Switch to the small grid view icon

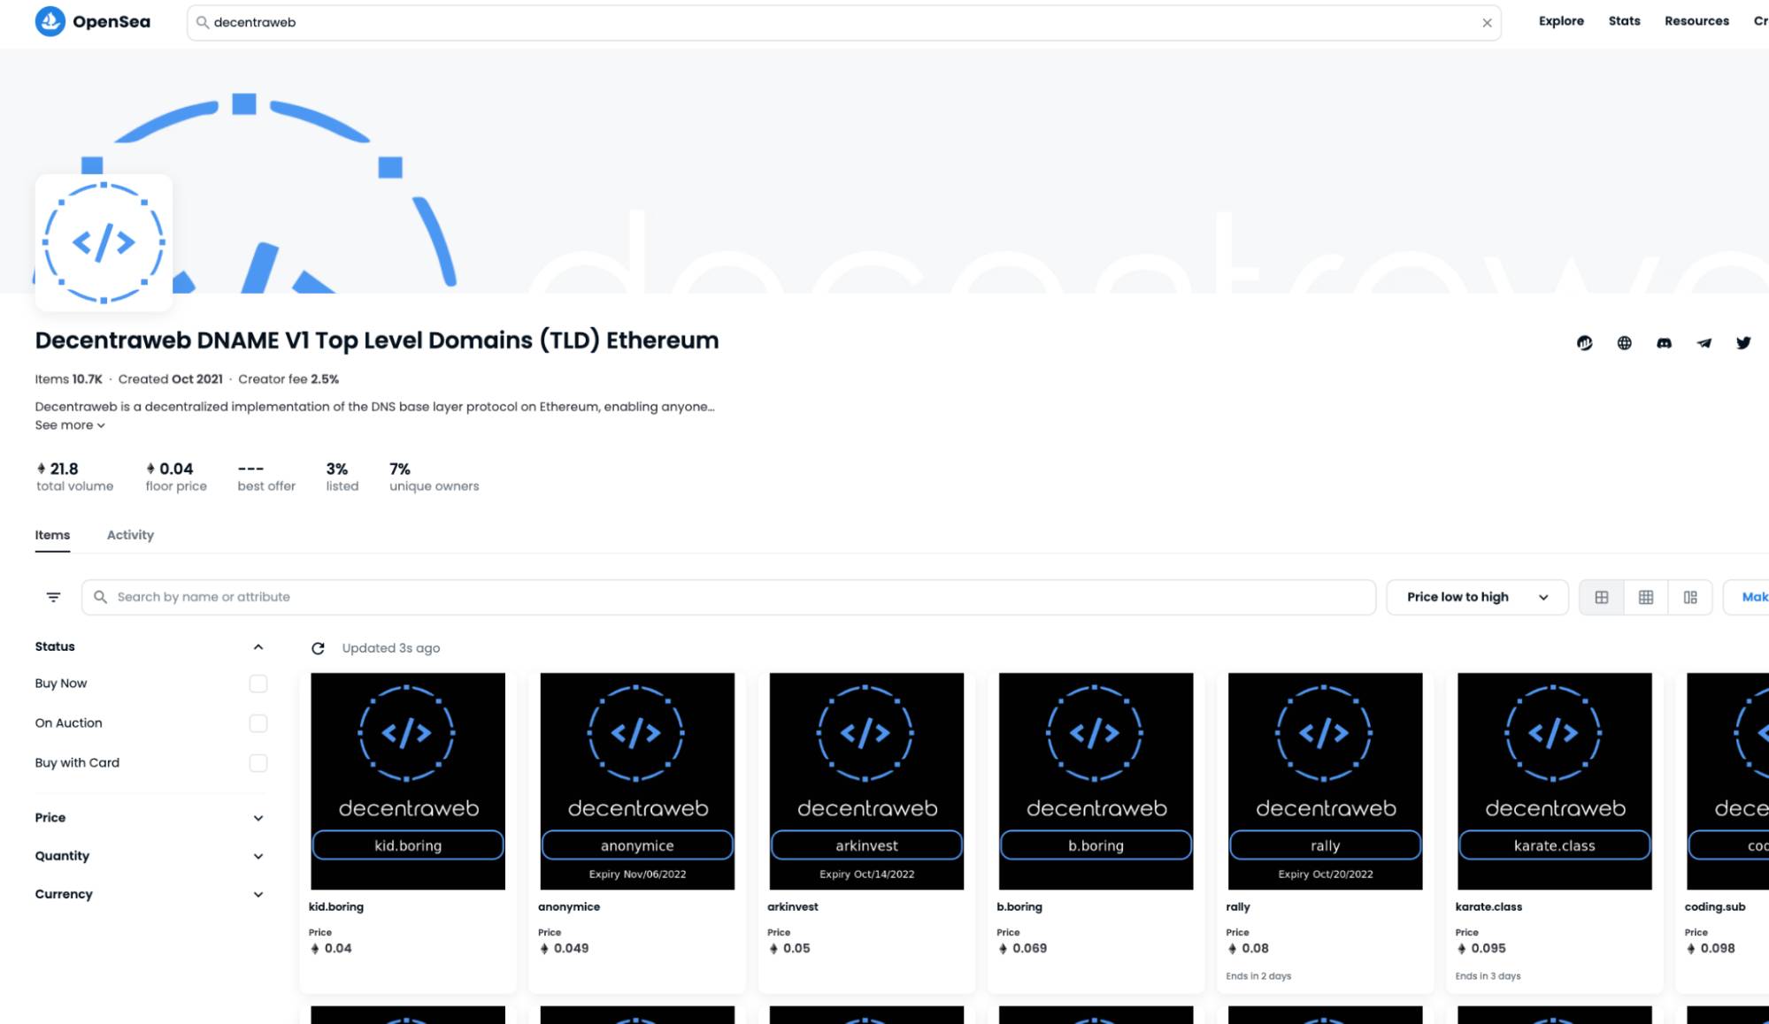click(1646, 597)
